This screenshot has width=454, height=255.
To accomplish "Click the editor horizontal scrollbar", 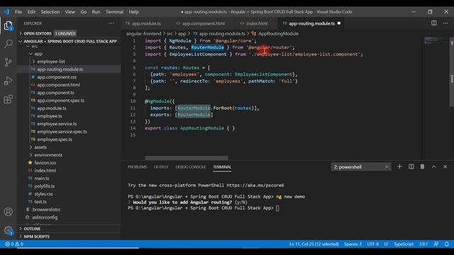I will (187, 158).
